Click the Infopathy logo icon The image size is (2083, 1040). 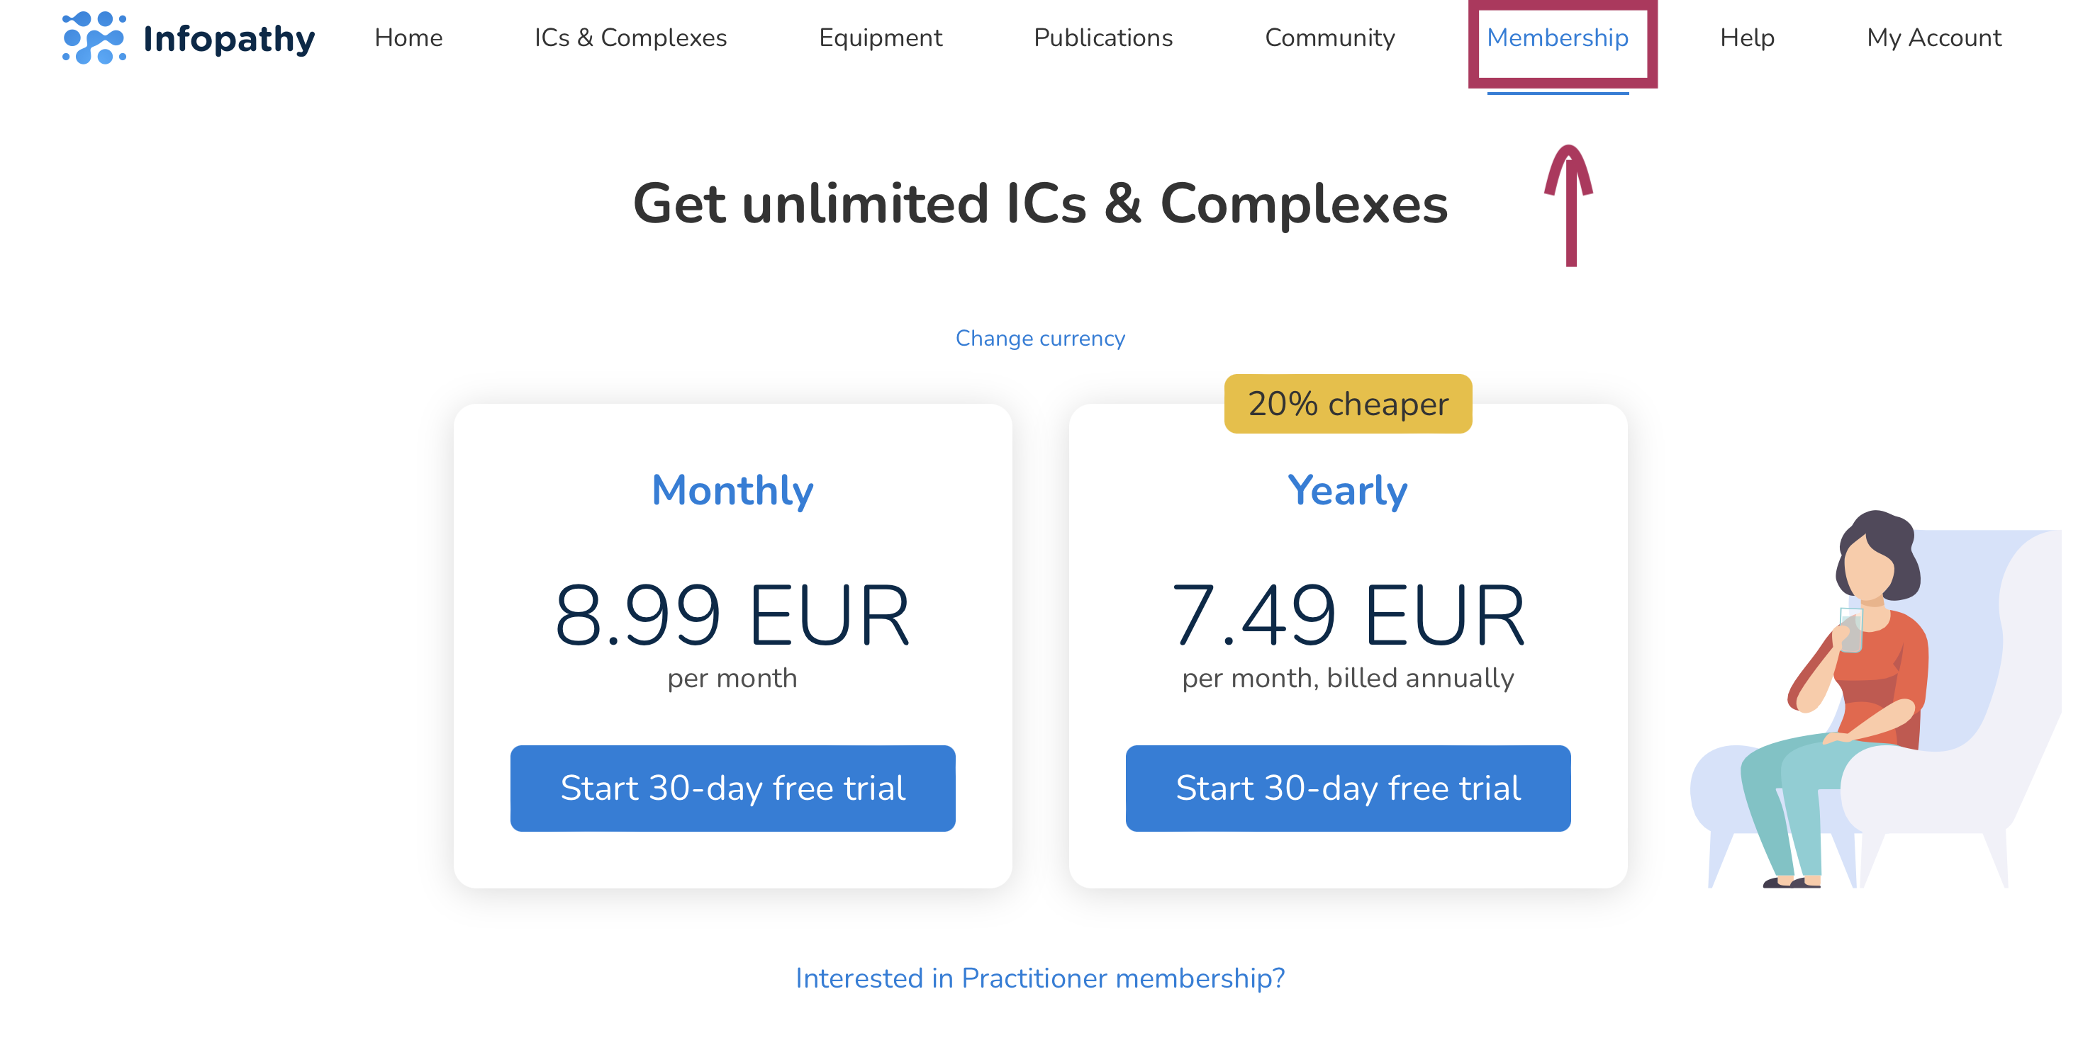tap(94, 37)
